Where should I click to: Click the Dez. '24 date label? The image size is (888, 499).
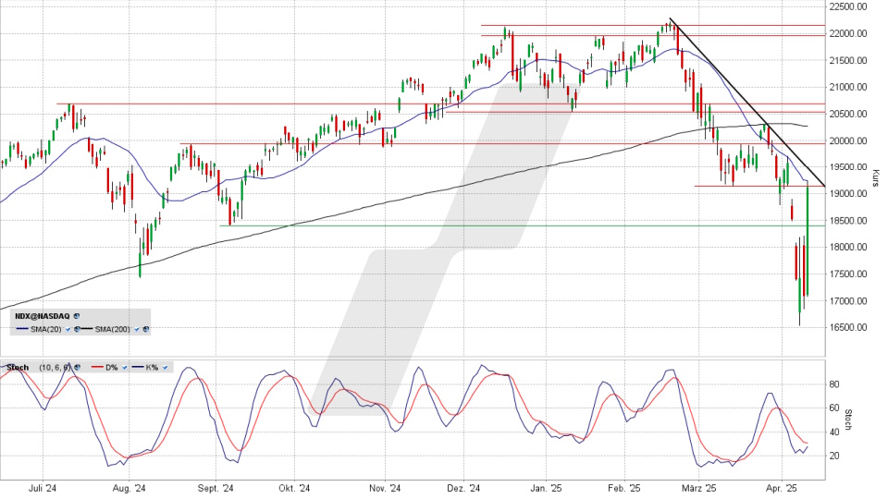[x=463, y=488]
